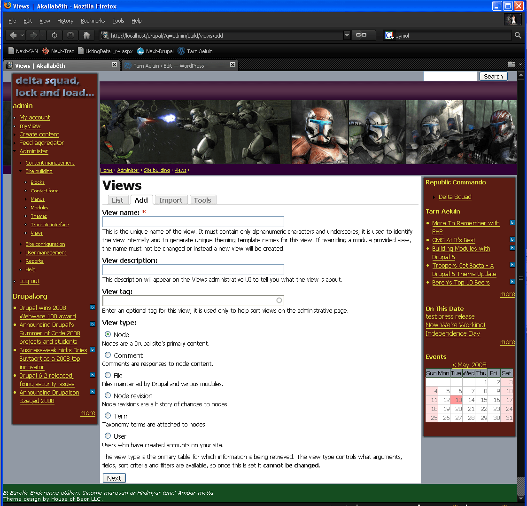Open the URL bar history dropdown arrow
The height and width of the screenshot is (506, 527).
(347, 35)
